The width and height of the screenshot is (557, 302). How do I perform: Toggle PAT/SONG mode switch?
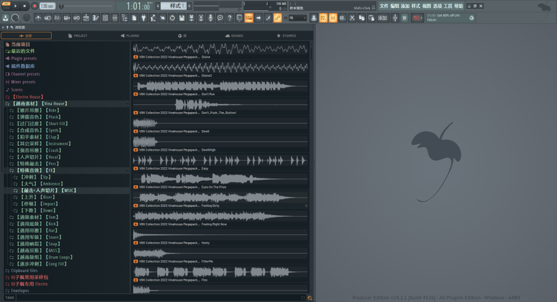click(x=7, y=5)
